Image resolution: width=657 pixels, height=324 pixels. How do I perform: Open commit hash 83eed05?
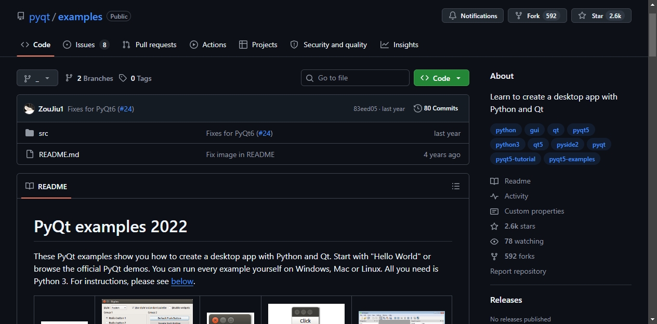point(365,109)
